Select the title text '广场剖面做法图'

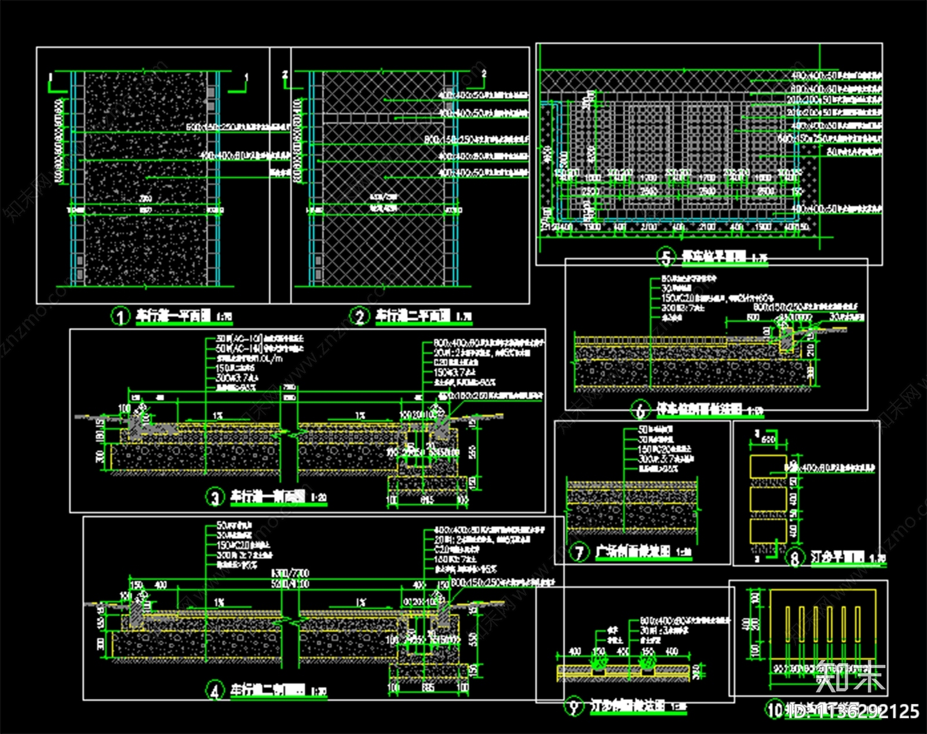coord(633,551)
